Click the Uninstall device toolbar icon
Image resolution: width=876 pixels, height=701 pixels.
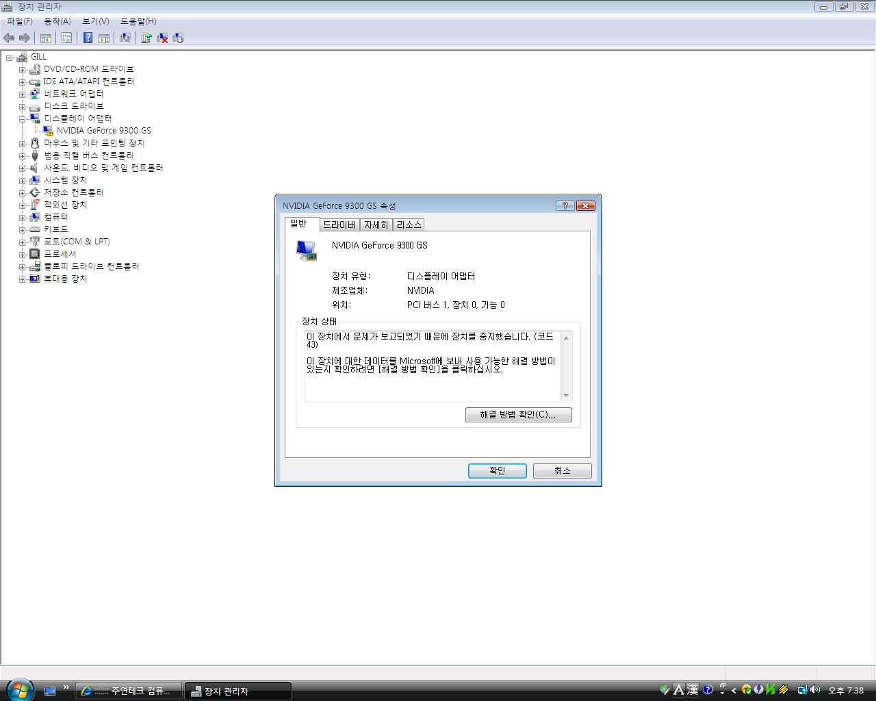click(x=178, y=38)
